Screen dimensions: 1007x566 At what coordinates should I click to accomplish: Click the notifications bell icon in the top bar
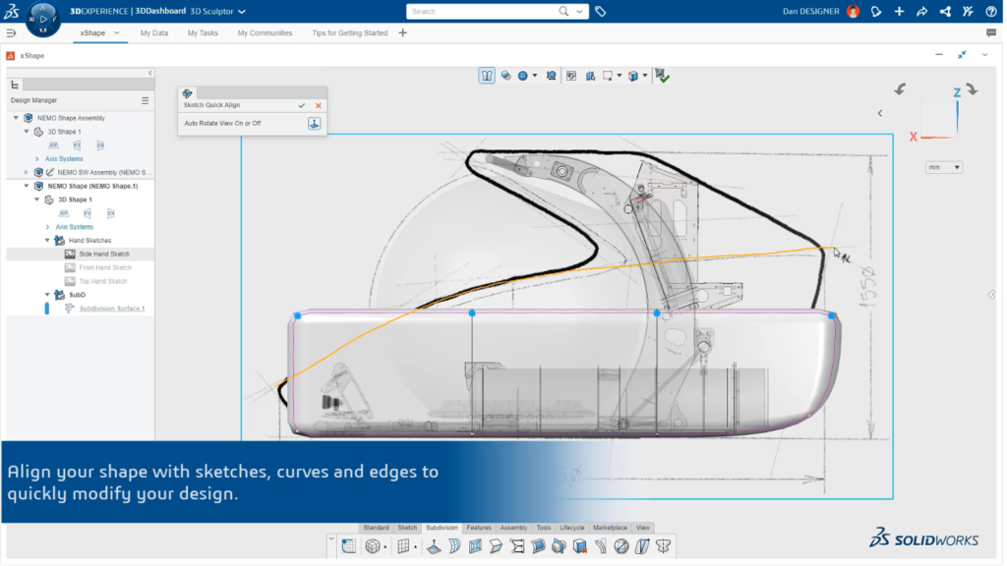[x=877, y=11]
